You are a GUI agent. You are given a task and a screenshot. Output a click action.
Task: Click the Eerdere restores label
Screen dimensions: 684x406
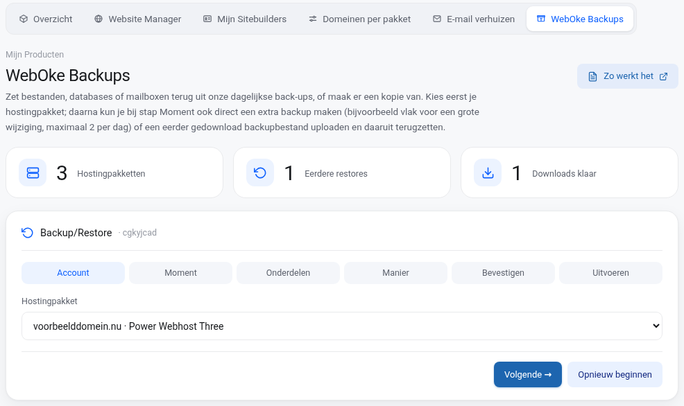point(336,174)
